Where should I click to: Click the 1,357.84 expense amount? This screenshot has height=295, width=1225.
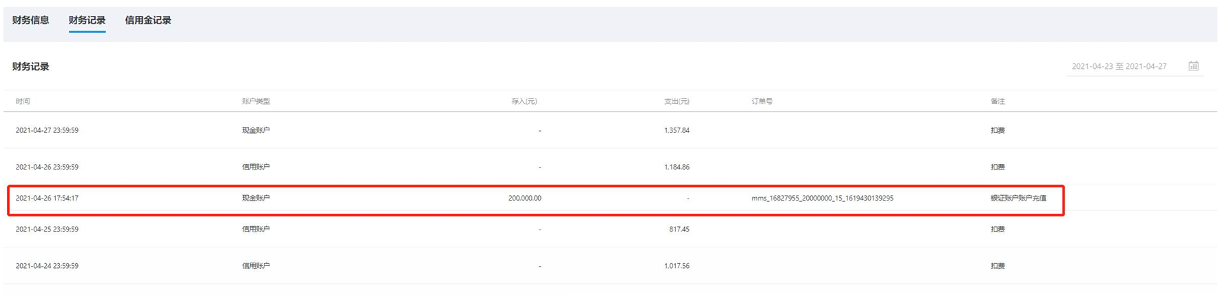click(x=677, y=130)
